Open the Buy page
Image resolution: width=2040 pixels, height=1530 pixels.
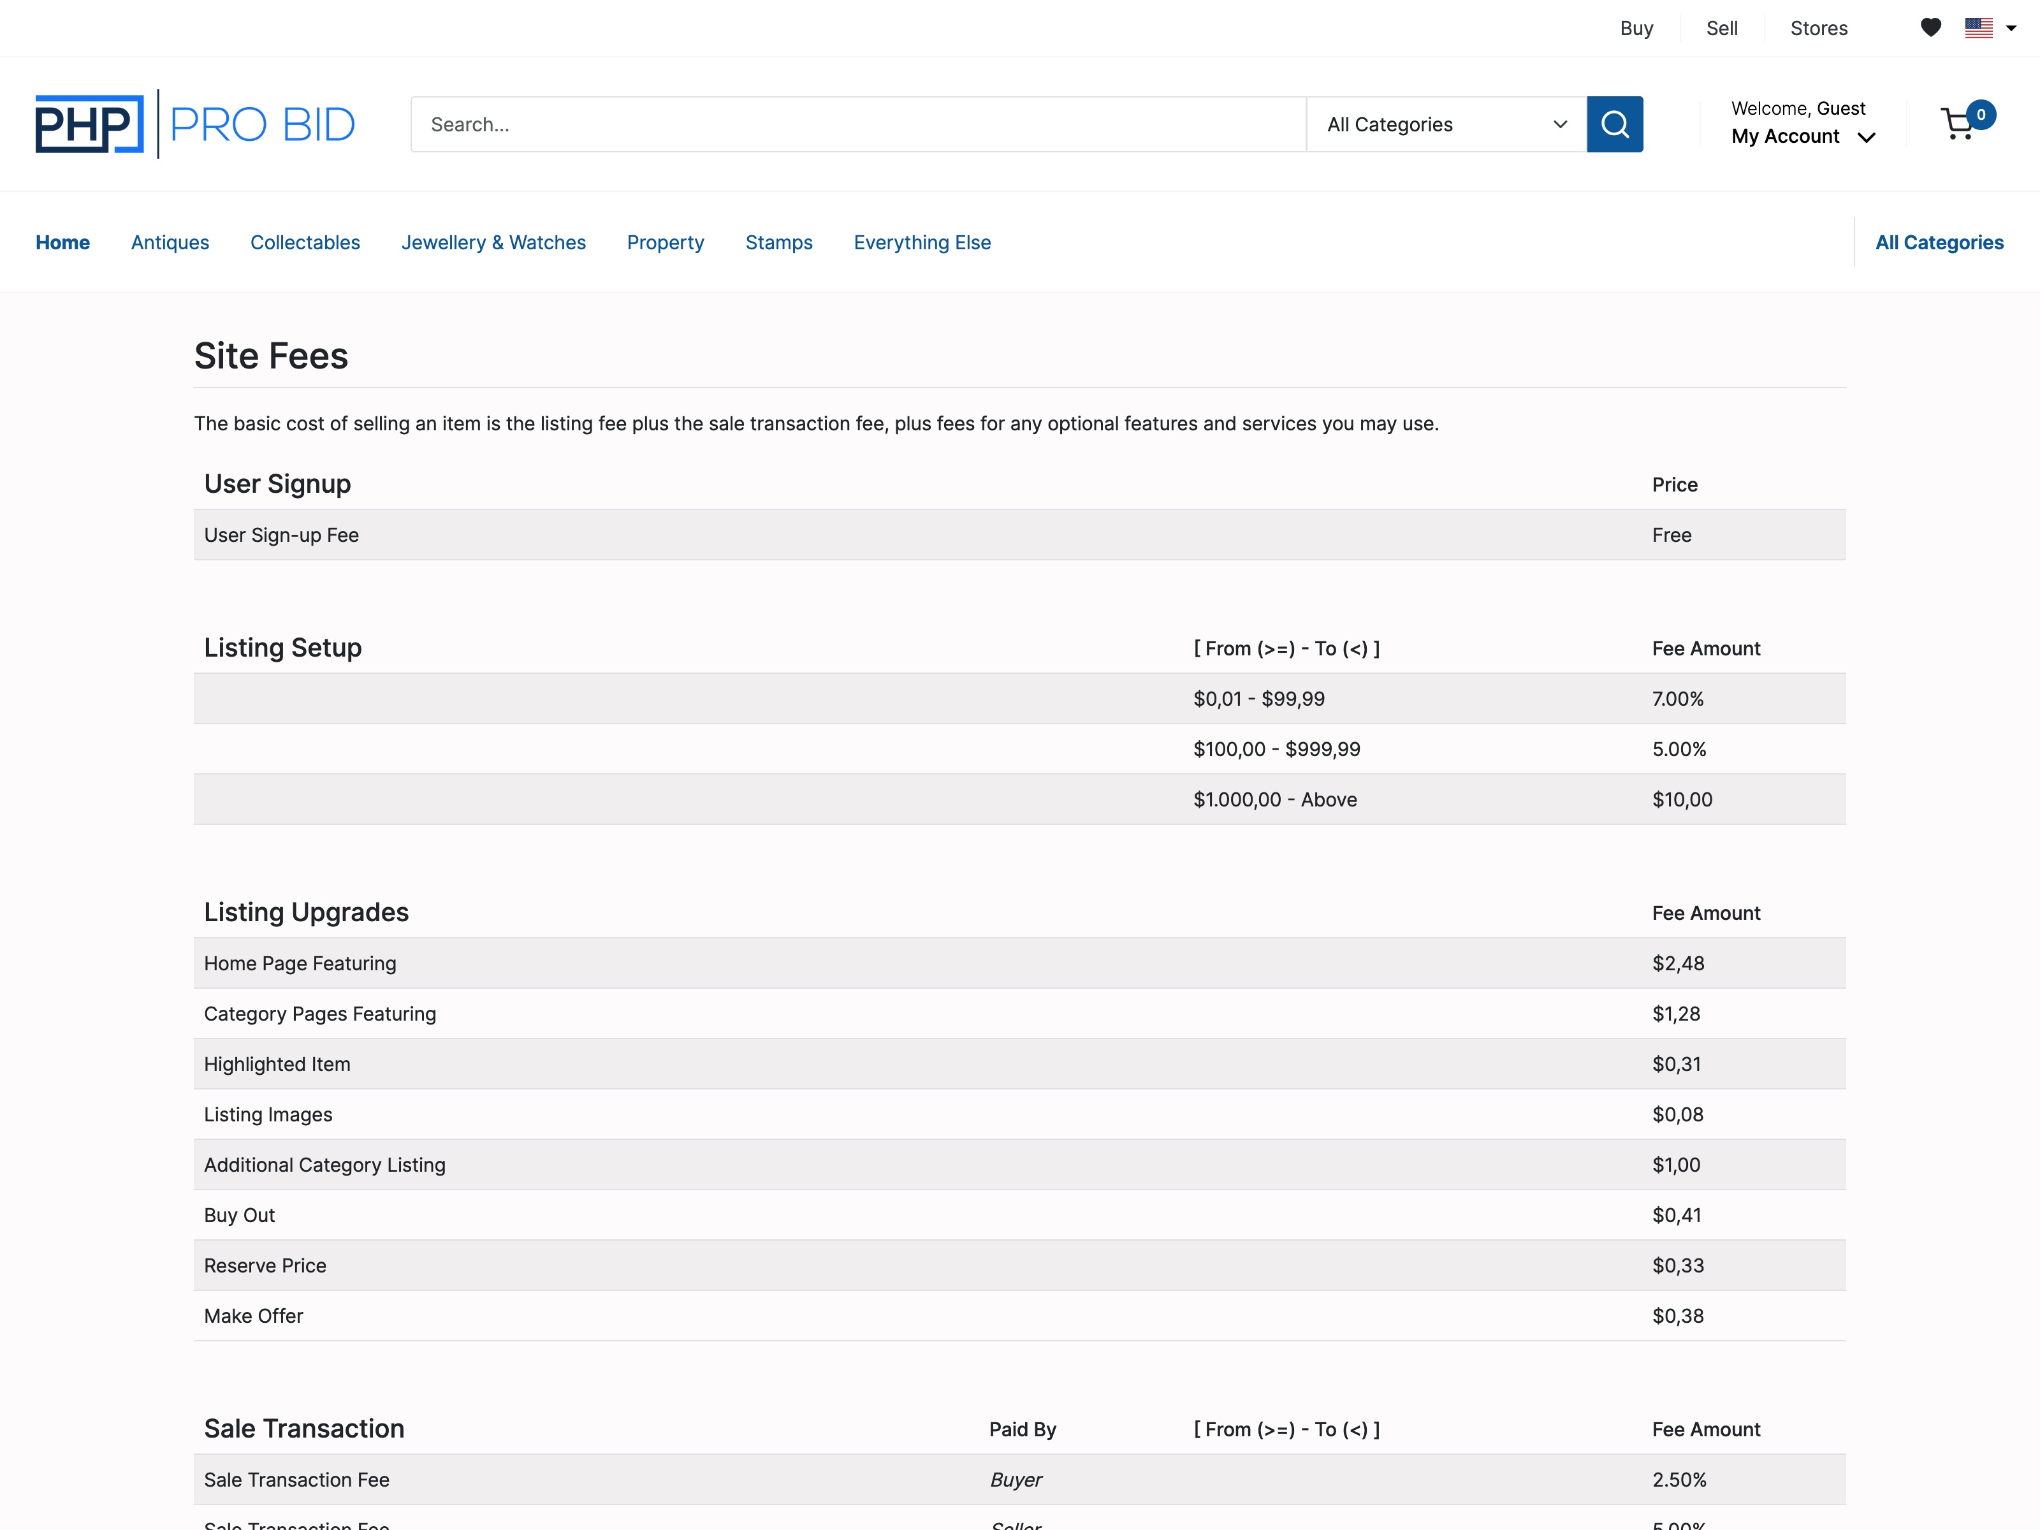(x=1637, y=27)
